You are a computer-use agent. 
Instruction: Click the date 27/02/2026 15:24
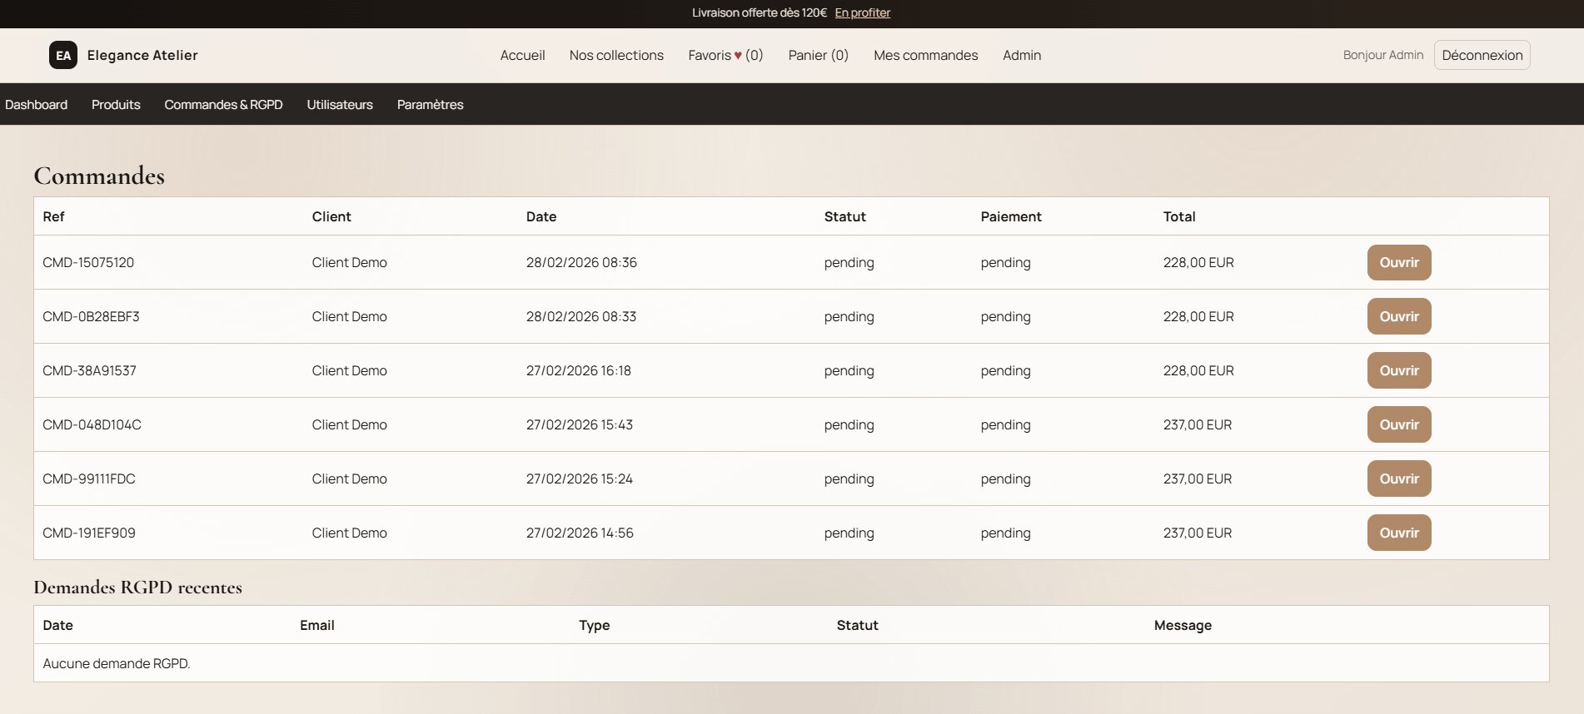point(580,478)
